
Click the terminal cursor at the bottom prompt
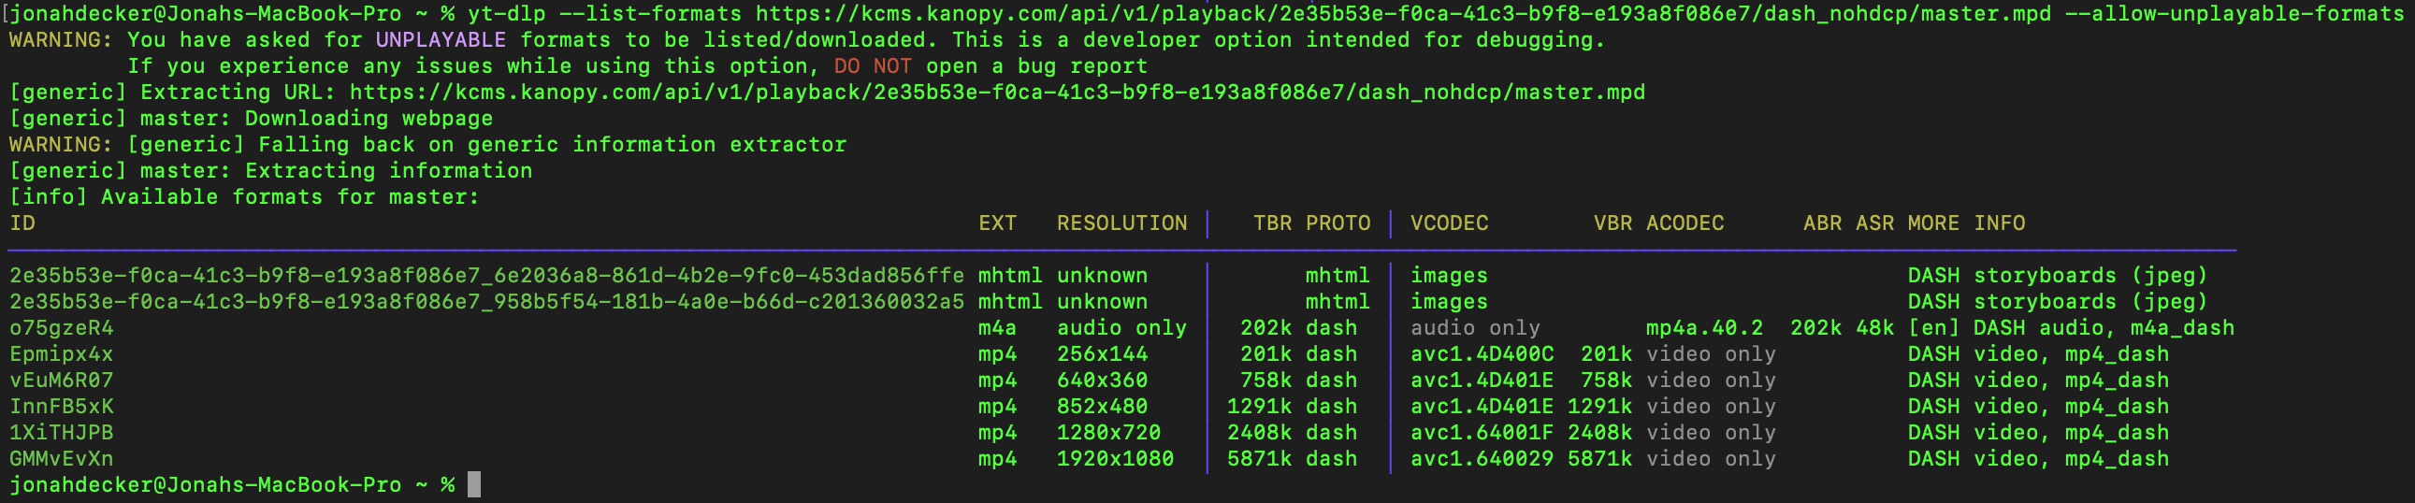pos(474,485)
